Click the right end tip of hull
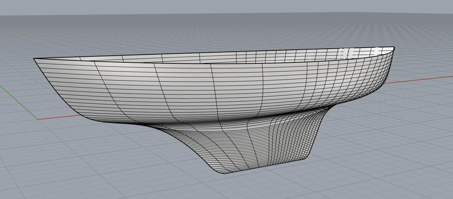 coord(394,48)
